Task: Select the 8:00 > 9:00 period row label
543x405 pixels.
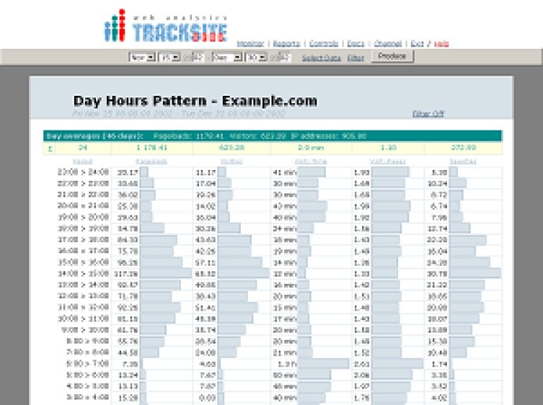Action: point(87,341)
